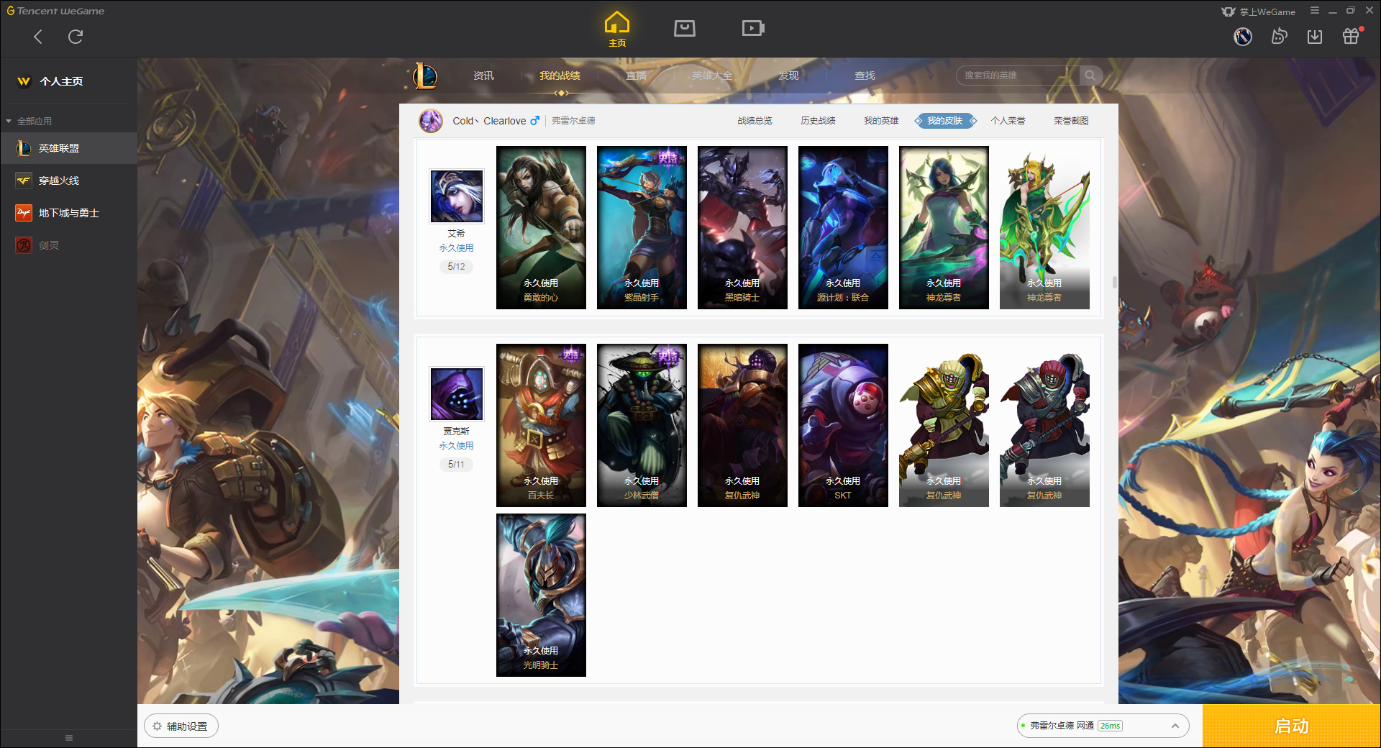This screenshot has width=1381, height=748.
Task: Open the 我的战绩 tab
Action: coord(560,76)
